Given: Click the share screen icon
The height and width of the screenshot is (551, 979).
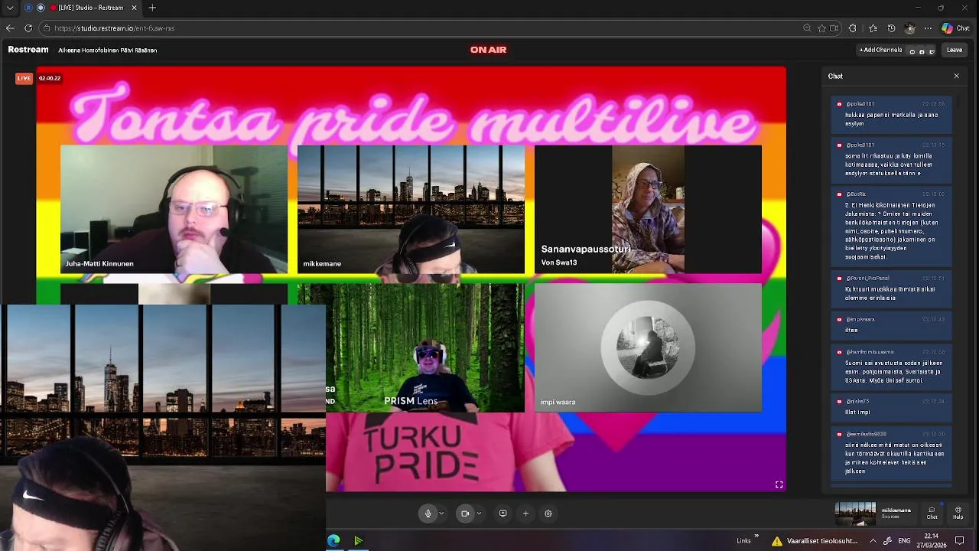Looking at the screenshot, I should (503, 514).
